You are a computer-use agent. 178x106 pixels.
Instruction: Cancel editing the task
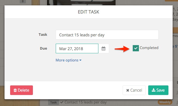point(134,90)
